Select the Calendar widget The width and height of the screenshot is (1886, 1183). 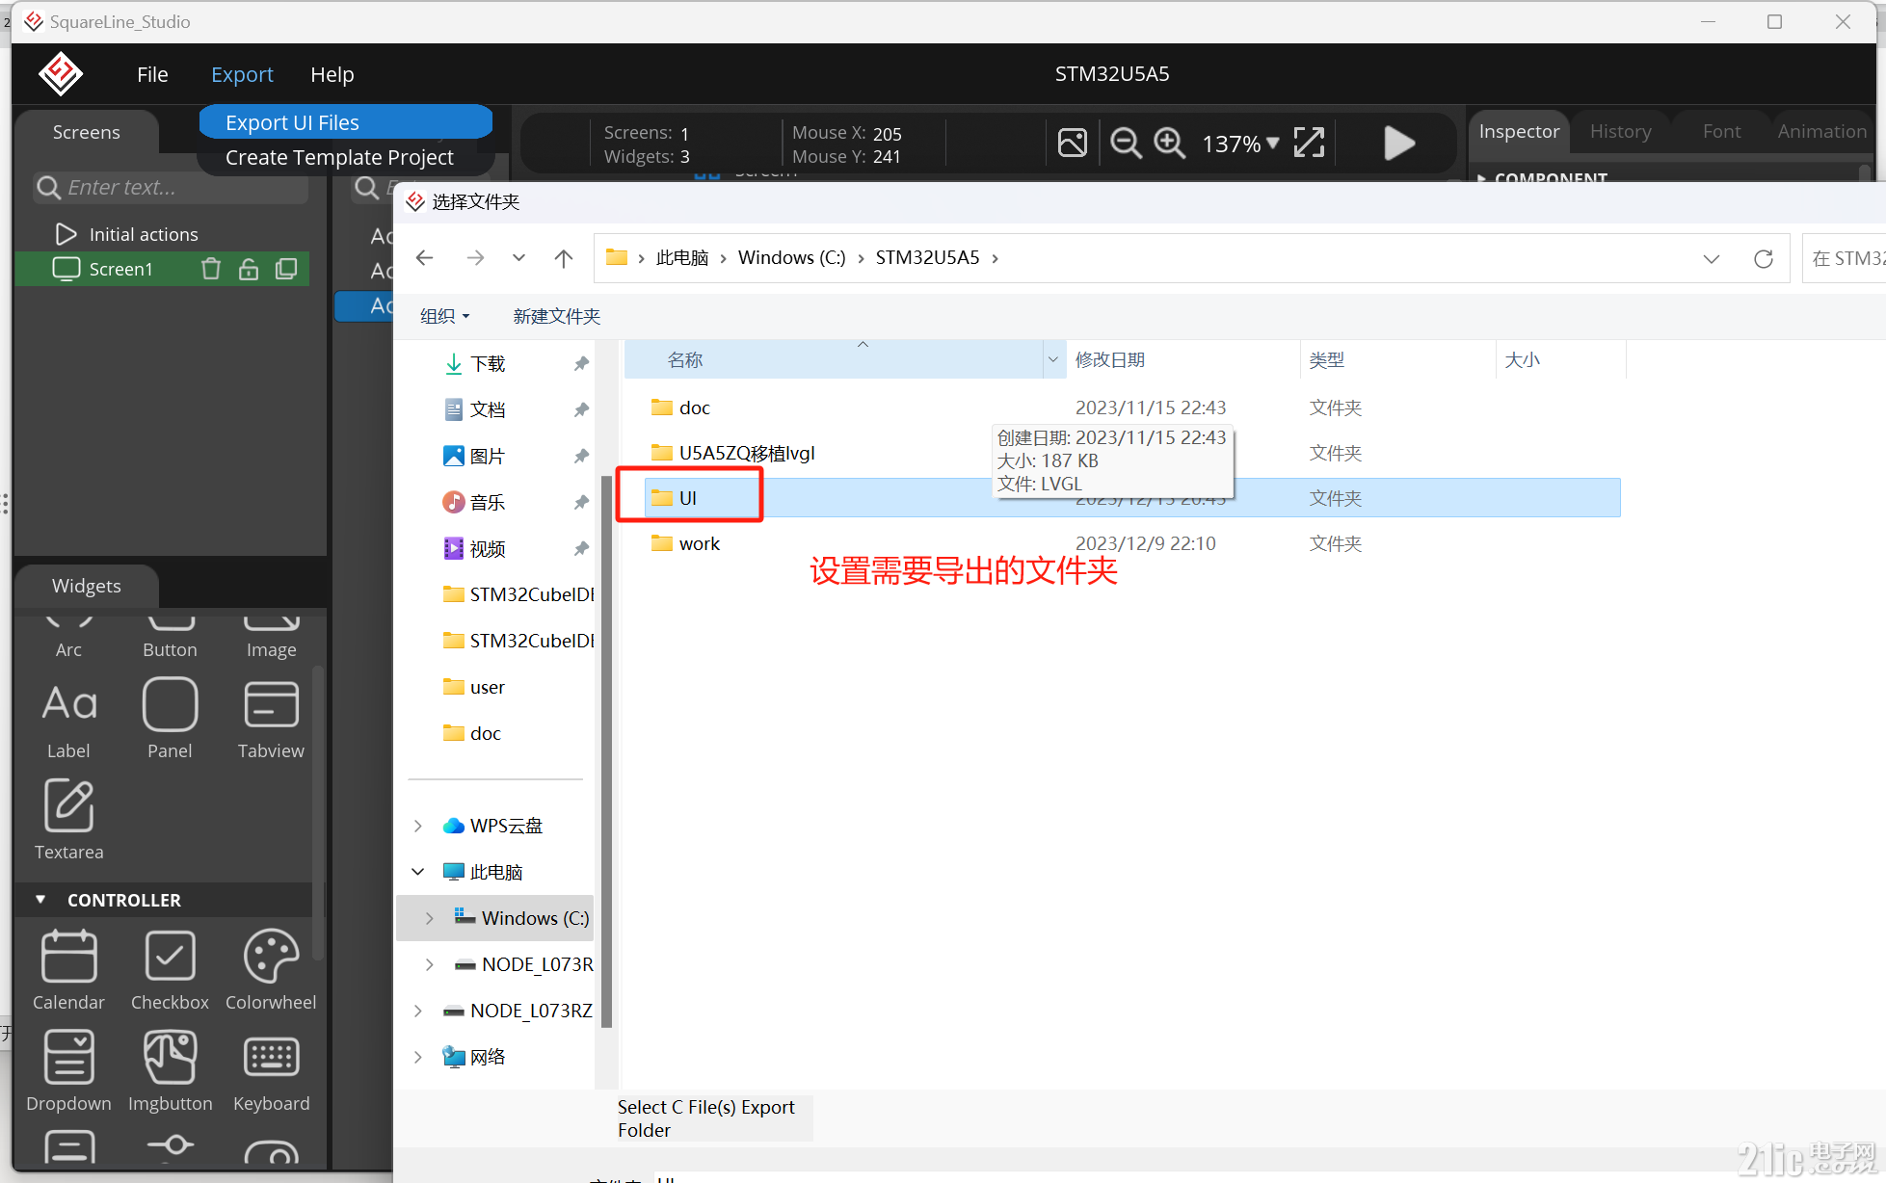[x=68, y=969]
